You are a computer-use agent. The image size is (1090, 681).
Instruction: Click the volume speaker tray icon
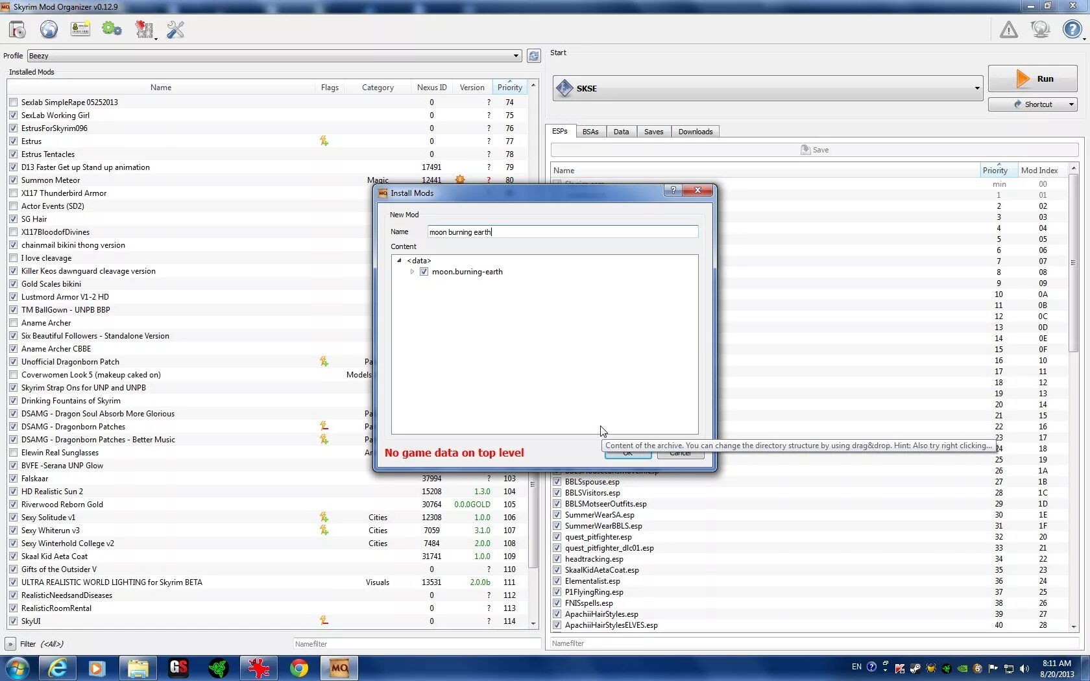pos(1024,668)
